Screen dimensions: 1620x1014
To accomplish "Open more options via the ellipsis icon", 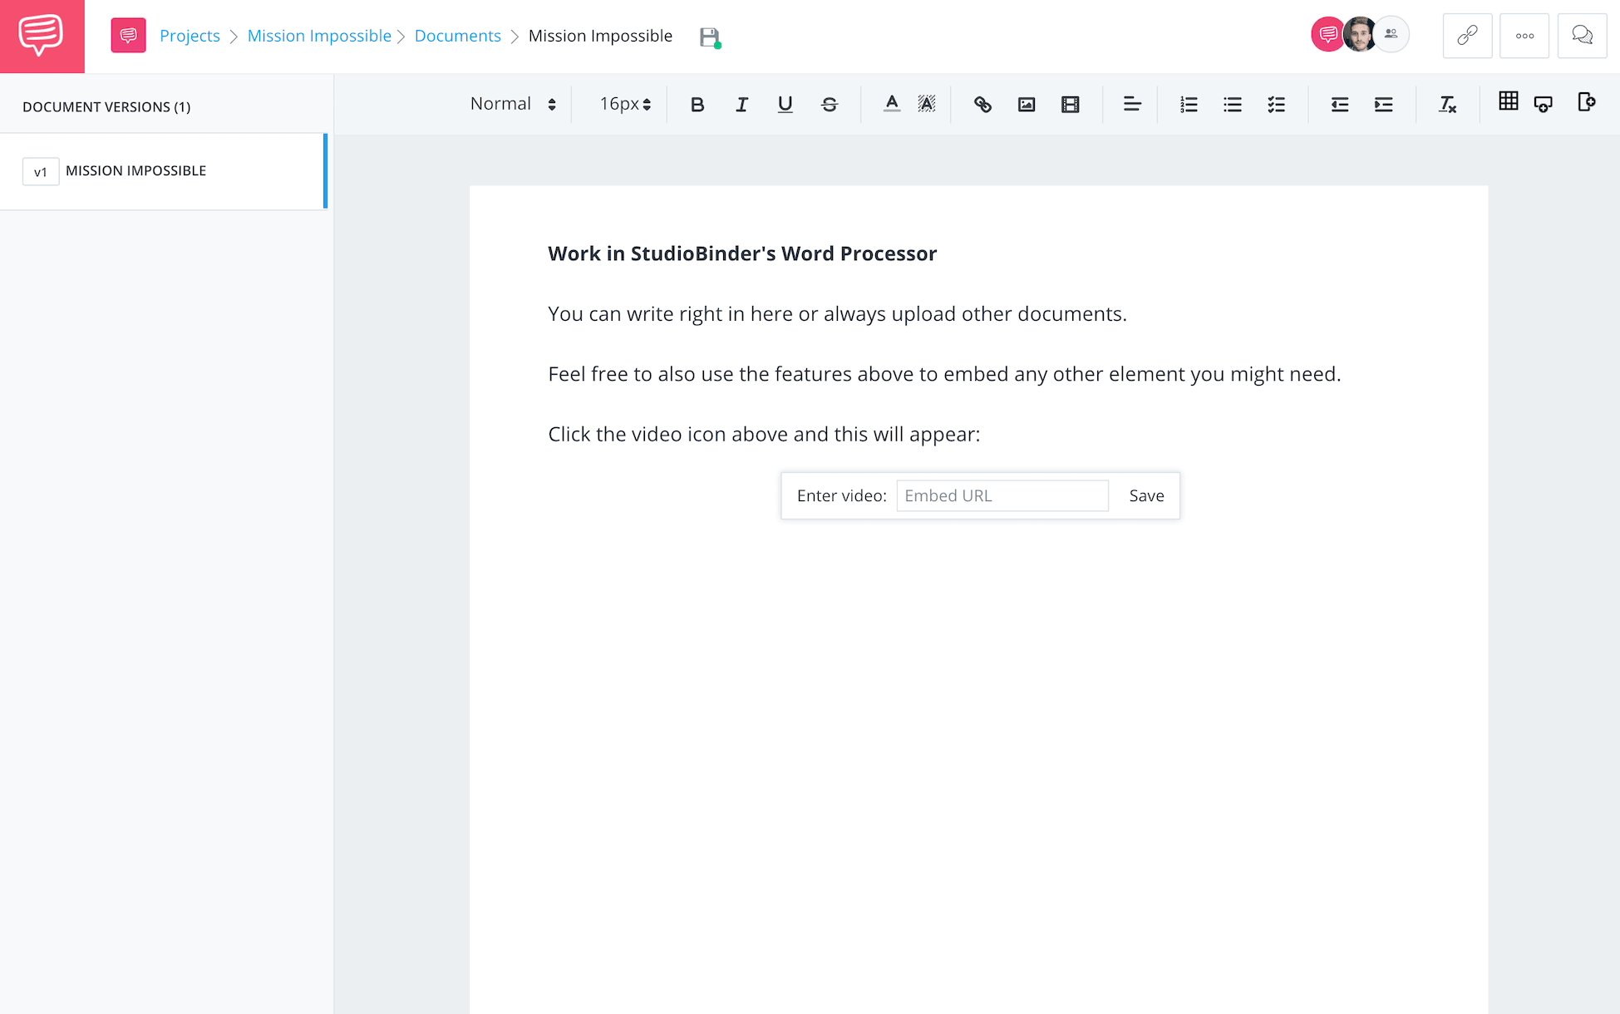I will 1524,36.
